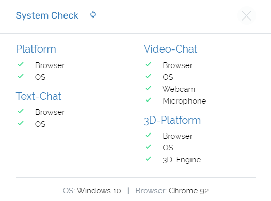Select the 3D-Platform section heading
Screen dimensions: 271x201
click(172, 120)
